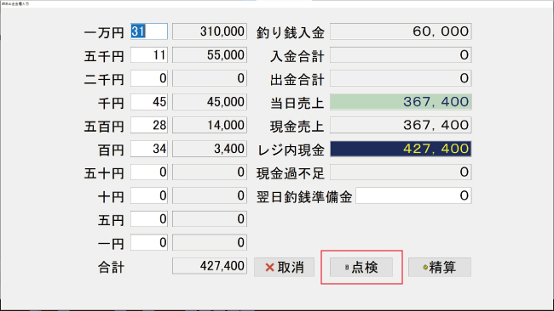Click the 取消 cancel button

click(284, 268)
